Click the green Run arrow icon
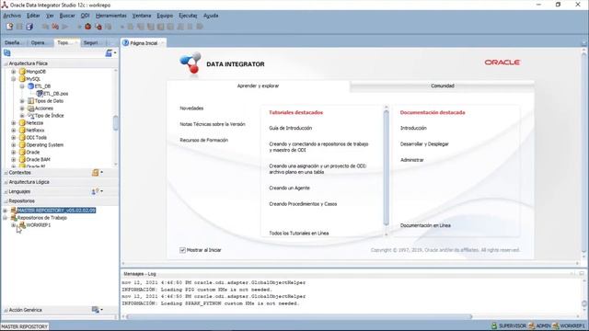The image size is (589, 331). coord(65,27)
